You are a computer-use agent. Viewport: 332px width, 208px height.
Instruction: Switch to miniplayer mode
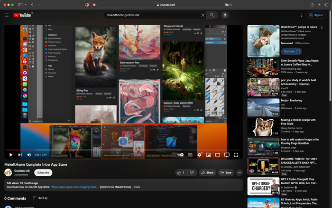click(209, 155)
